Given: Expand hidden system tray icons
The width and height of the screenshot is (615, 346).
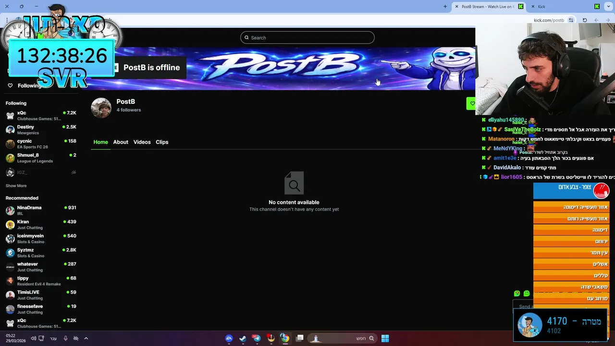Looking at the screenshot, I should [x=86, y=338].
